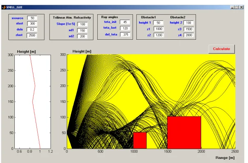Viewport: 248px width, 163px height.
Task: Select the z2 field showing 1200
Action: pyautogui.click(x=159, y=35)
